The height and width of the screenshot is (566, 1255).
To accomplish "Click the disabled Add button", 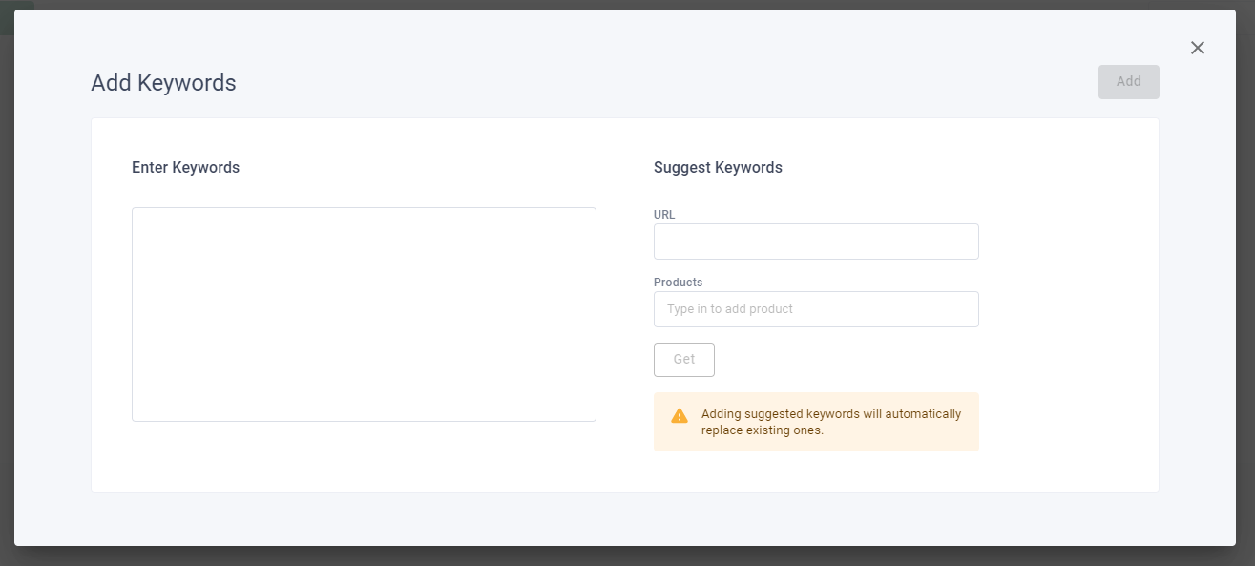I will 1128,82.
